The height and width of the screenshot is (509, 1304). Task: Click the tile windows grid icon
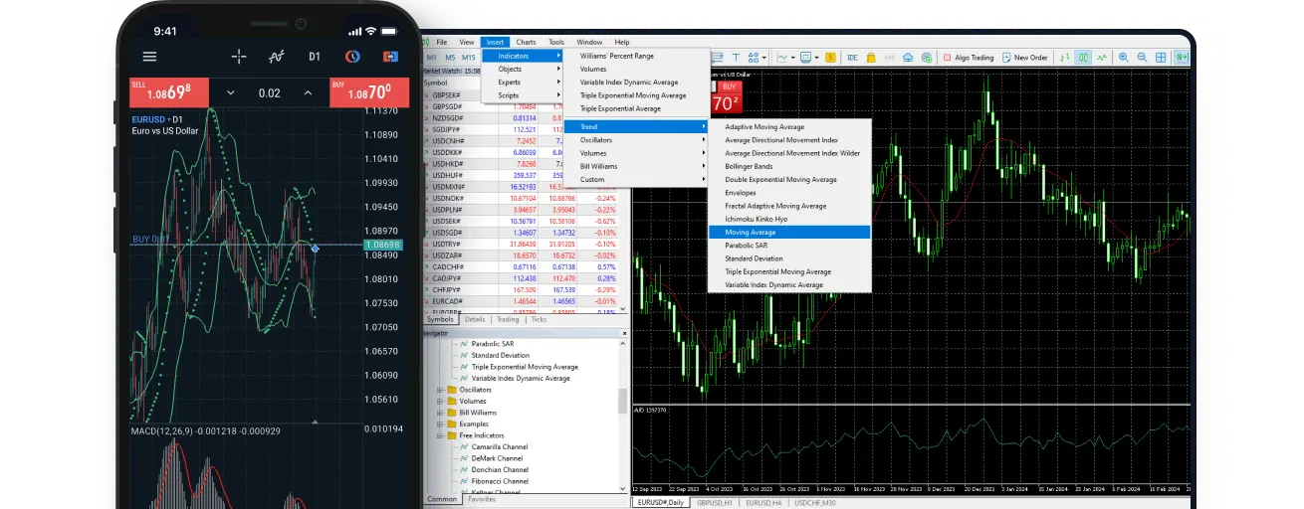coord(1160,58)
